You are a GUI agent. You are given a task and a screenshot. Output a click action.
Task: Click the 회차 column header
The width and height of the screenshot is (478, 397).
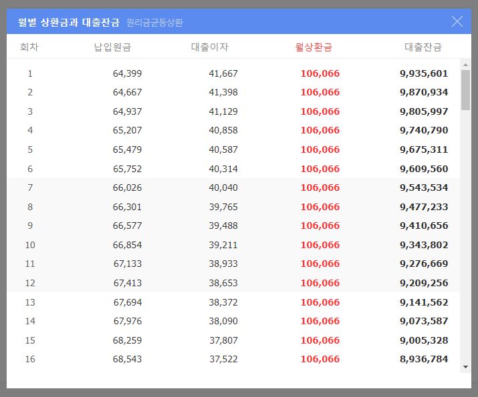[x=29, y=47]
